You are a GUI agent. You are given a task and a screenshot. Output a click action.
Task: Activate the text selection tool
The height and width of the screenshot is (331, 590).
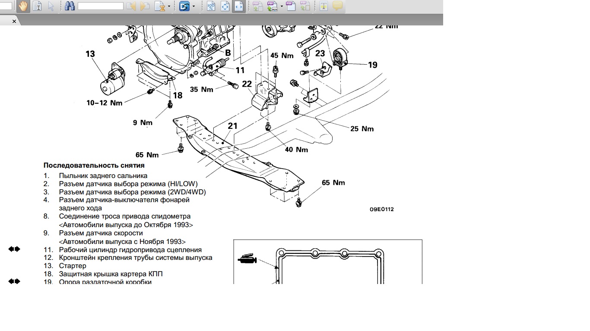(x=37, y=6)
